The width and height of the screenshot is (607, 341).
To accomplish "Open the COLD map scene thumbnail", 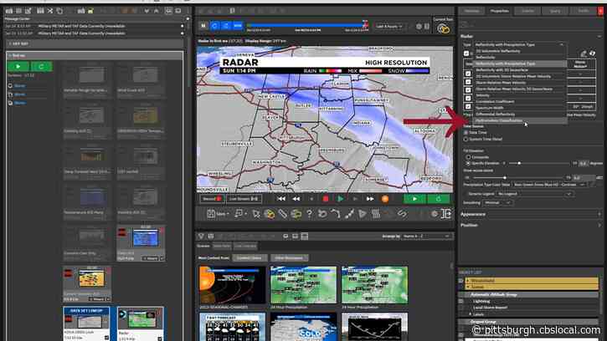I will point(303,327).
